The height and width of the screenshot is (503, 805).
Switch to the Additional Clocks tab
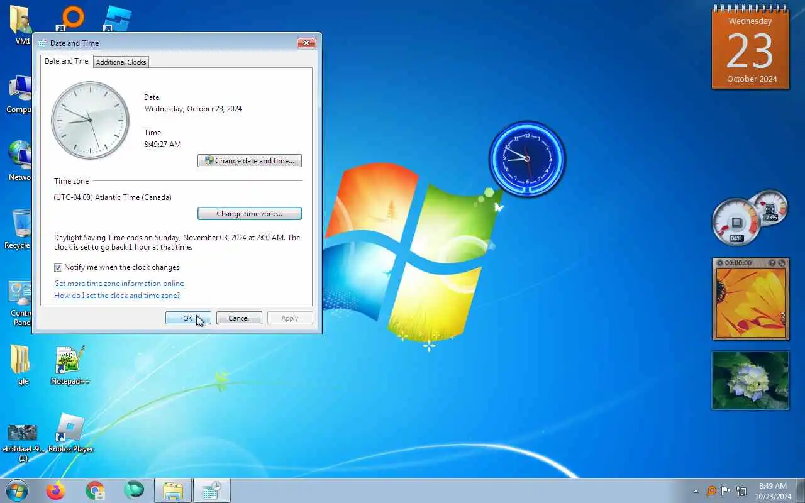[121, 62]
